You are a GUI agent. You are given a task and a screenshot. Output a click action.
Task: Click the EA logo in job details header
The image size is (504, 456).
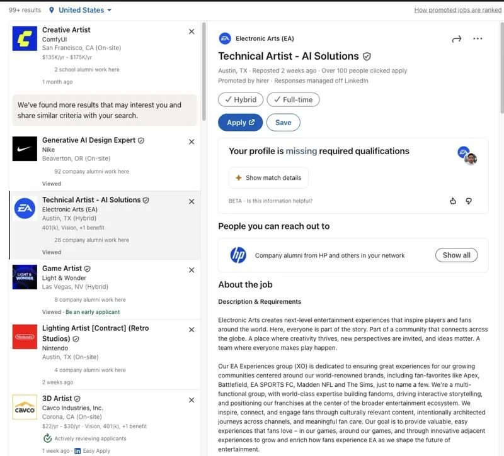point(225,38)
